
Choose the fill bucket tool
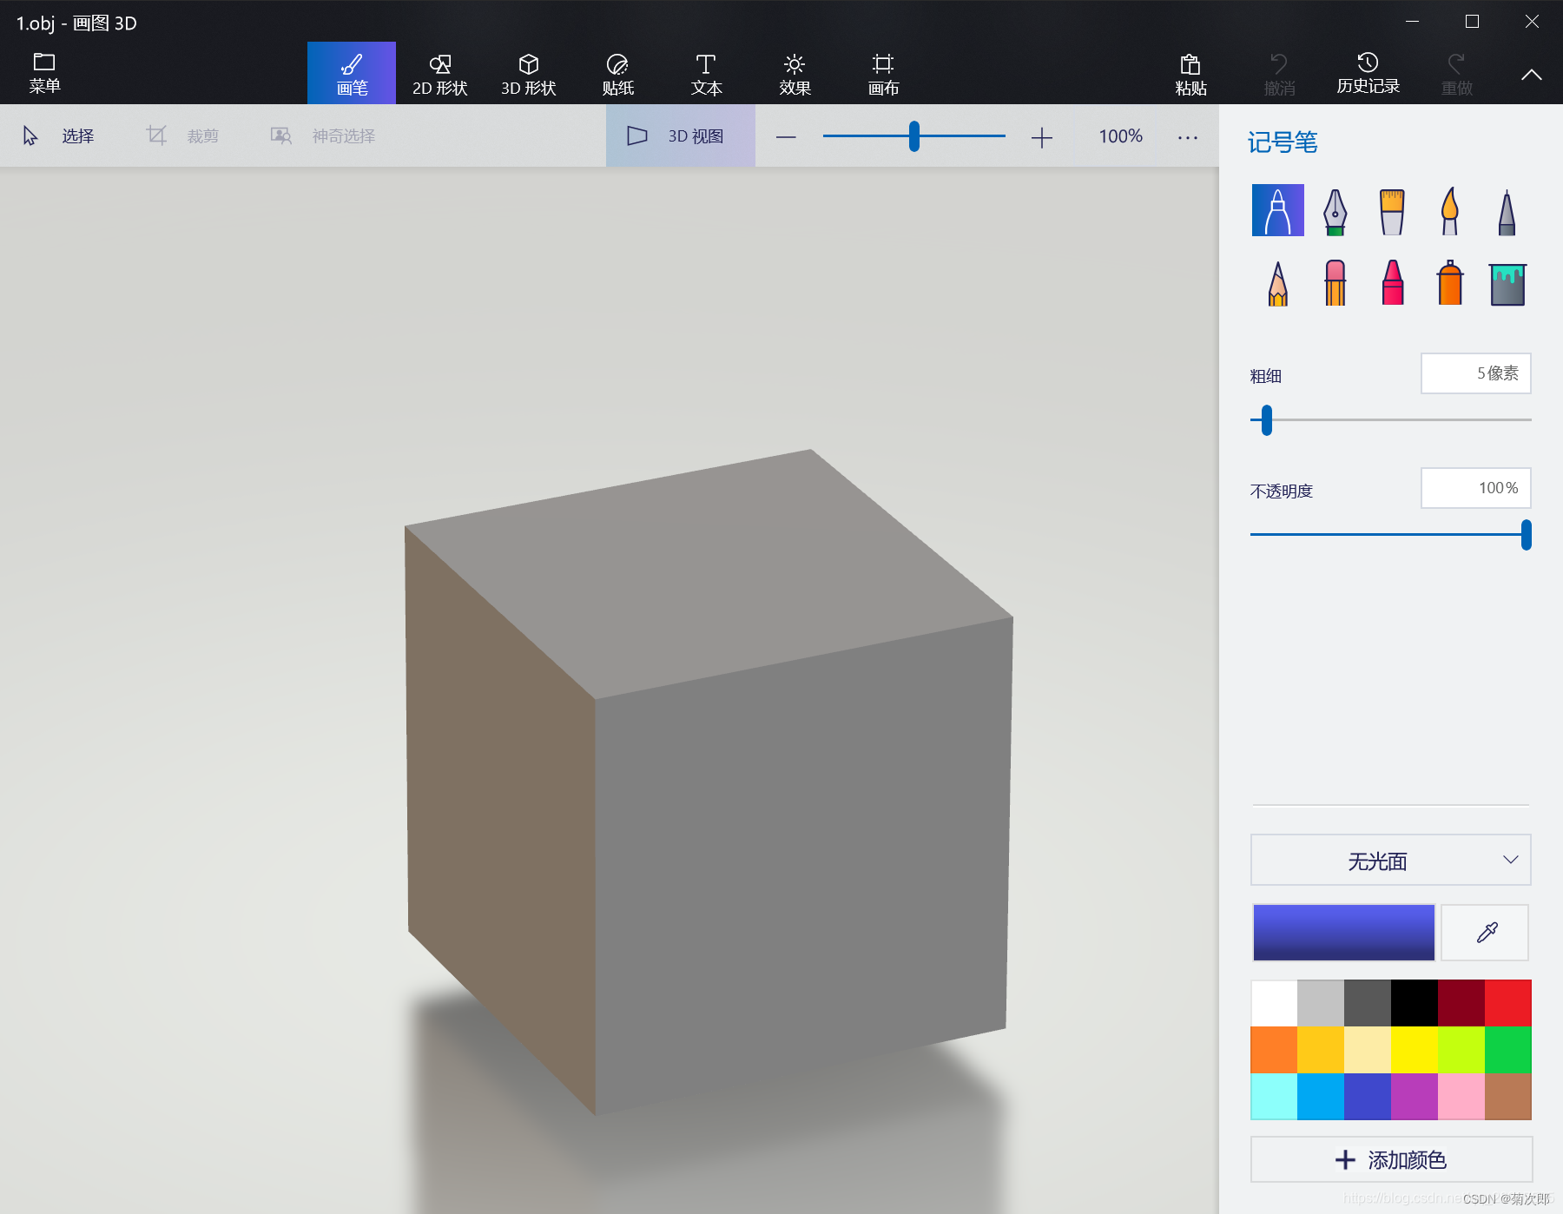pos(1507,283)
